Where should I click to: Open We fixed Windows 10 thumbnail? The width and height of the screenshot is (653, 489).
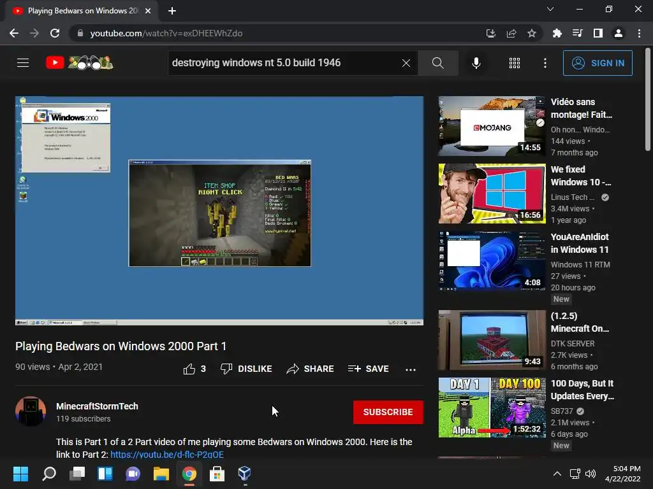click(492, 194)
